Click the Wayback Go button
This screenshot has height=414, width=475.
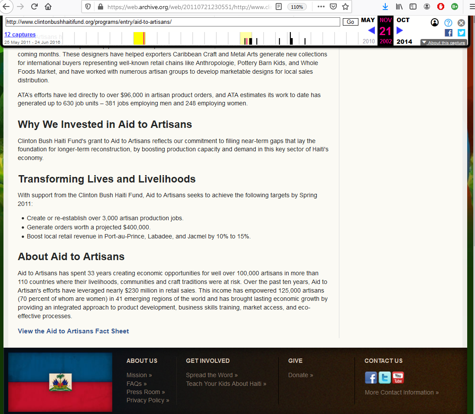point(350,22)
